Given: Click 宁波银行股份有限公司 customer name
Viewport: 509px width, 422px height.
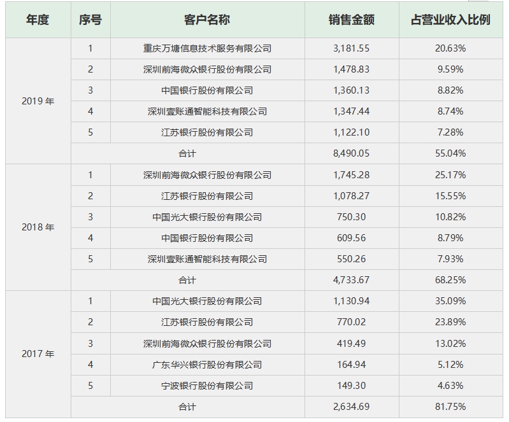Looking at the screenshot, I should (207, 386).
